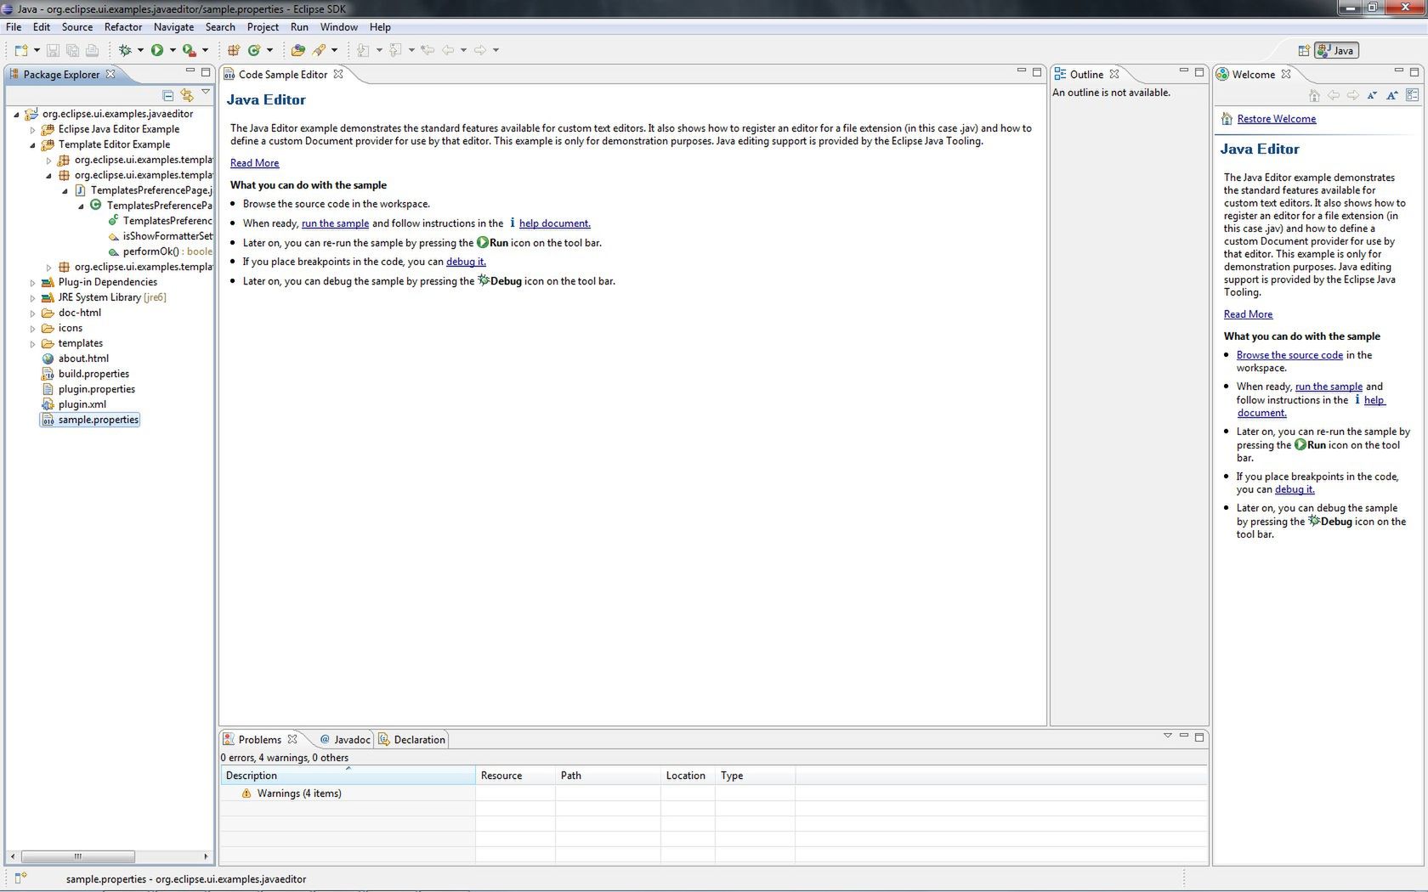
Task: Open the Project menu
Action: coord(263,27)
